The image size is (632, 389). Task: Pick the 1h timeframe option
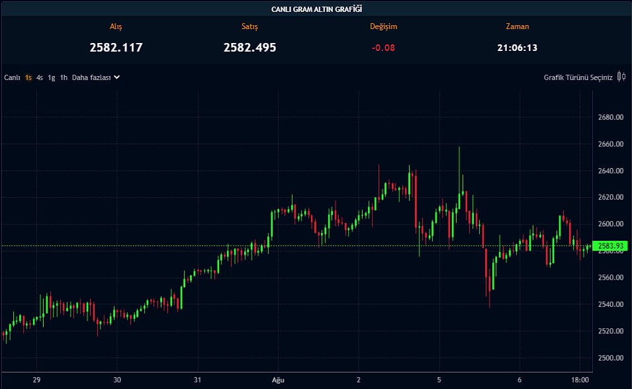click(x=64, y=77)
